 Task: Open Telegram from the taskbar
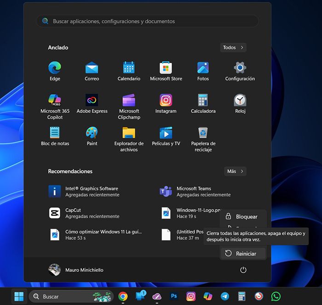pyautogui.click(x=225, y=296)
